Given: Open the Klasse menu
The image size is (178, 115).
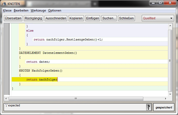Looking at the screenshot, I should [7, 10].
